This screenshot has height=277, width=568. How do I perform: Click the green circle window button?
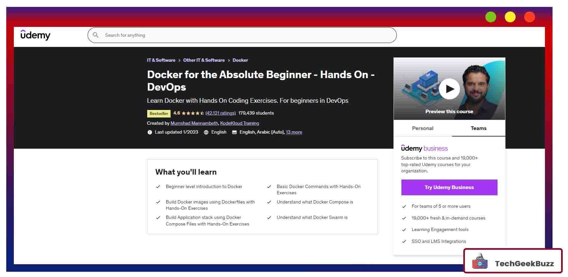[x=490, y=17]
